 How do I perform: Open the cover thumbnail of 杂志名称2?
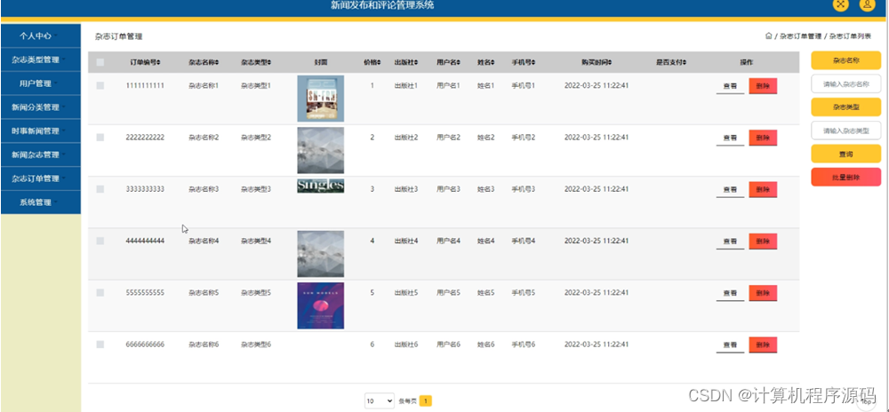[320, 150]
